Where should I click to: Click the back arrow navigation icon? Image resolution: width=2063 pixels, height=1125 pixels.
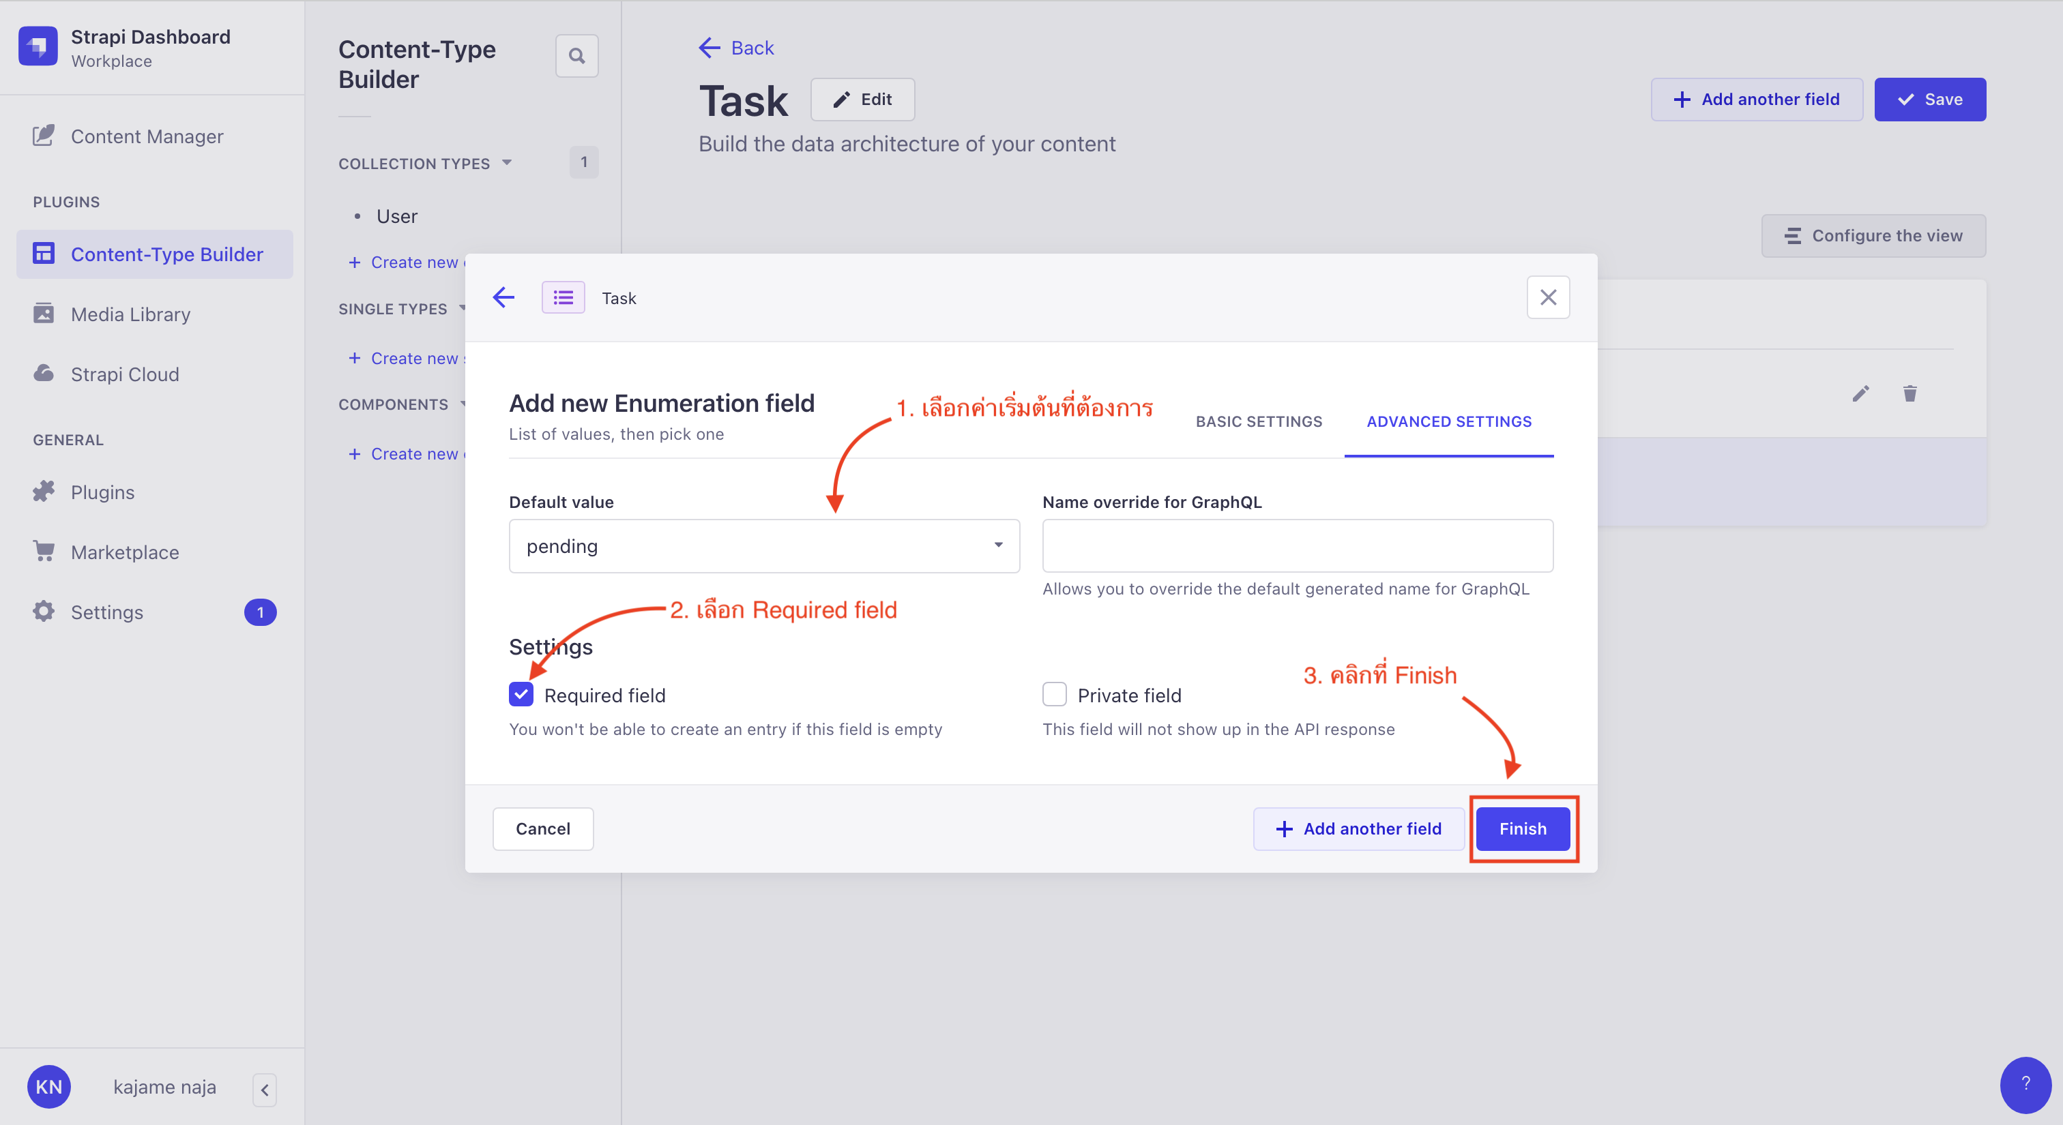(x=503, y=297)
